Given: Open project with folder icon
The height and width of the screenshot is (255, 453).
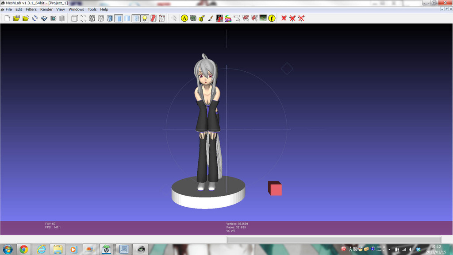Looking at the screenshot, I should [x=16, y=19].
